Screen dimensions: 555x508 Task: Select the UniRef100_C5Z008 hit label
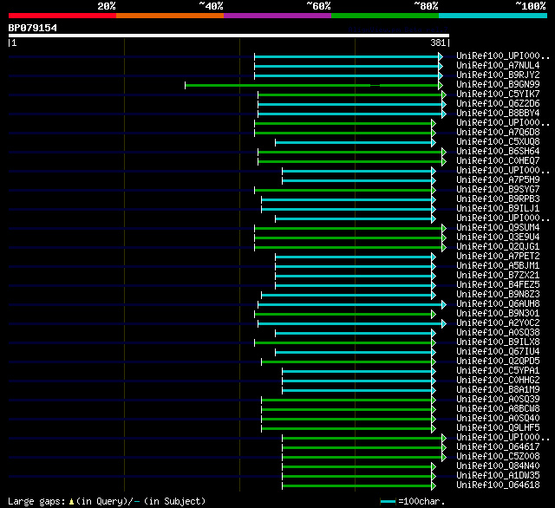tap(498, 457)
